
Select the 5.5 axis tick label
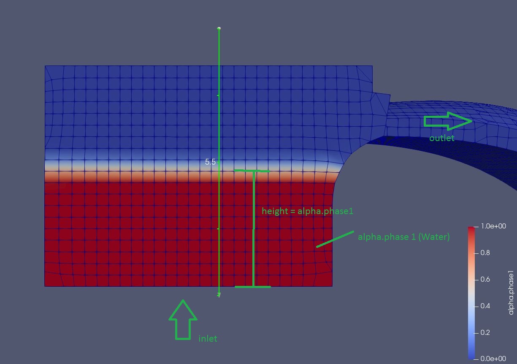(x=210, y=162)
